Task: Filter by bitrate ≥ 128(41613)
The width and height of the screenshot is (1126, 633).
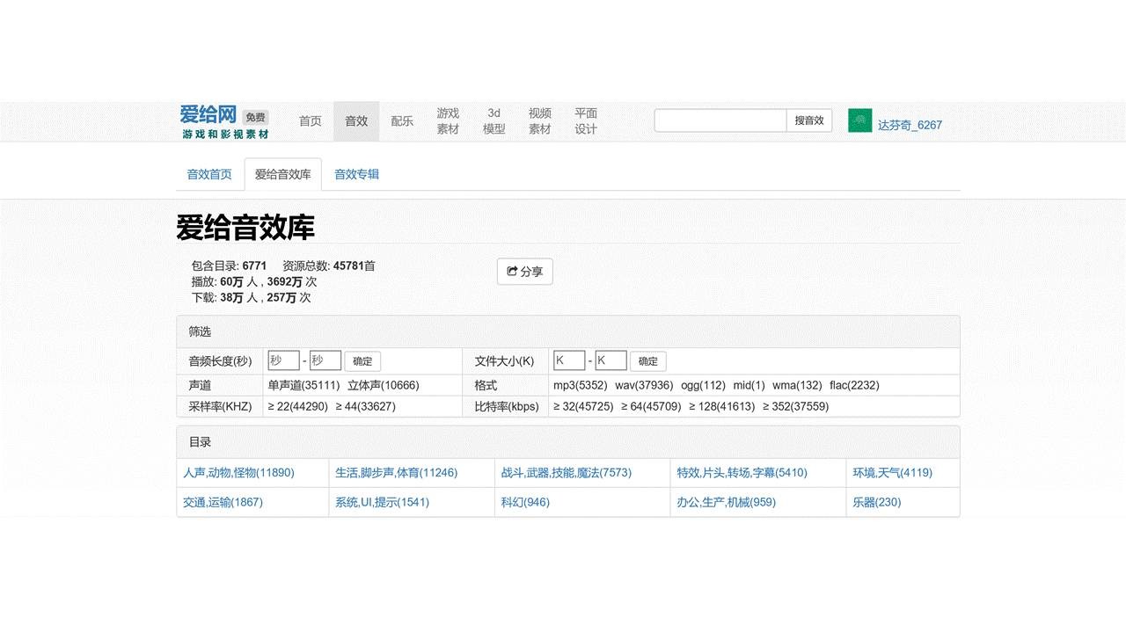Action: (x=721, y=406)
